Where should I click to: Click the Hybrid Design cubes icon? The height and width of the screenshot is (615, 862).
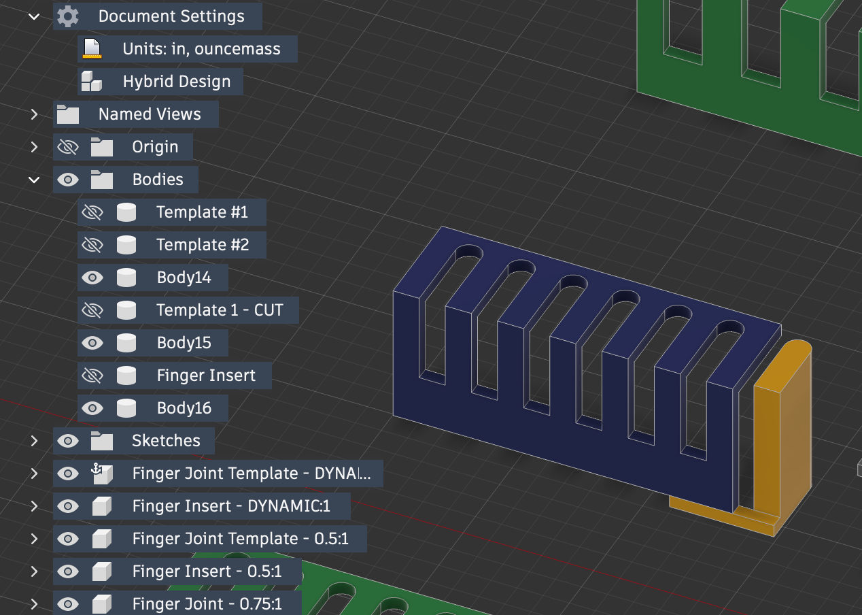(92, 82)
